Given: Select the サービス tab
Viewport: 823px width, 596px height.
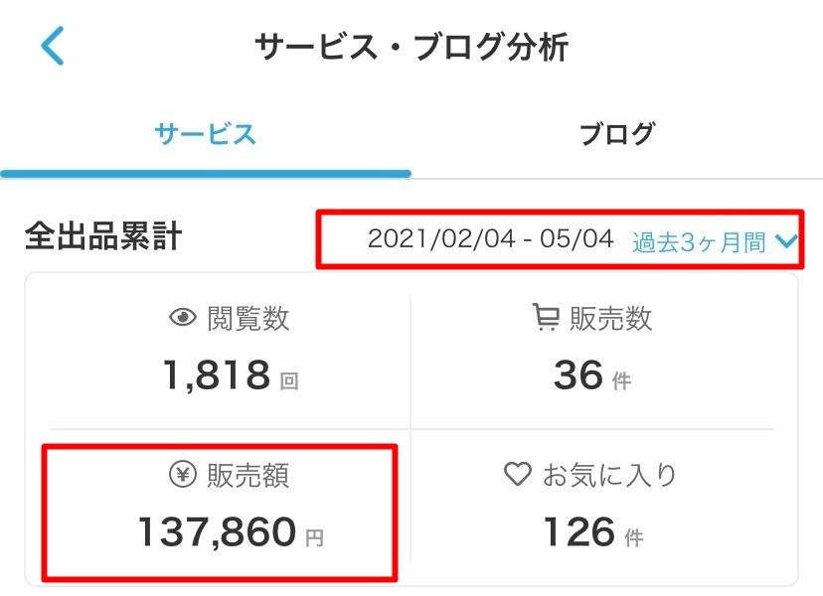Looking at the screenshot, I should [206, 134].
